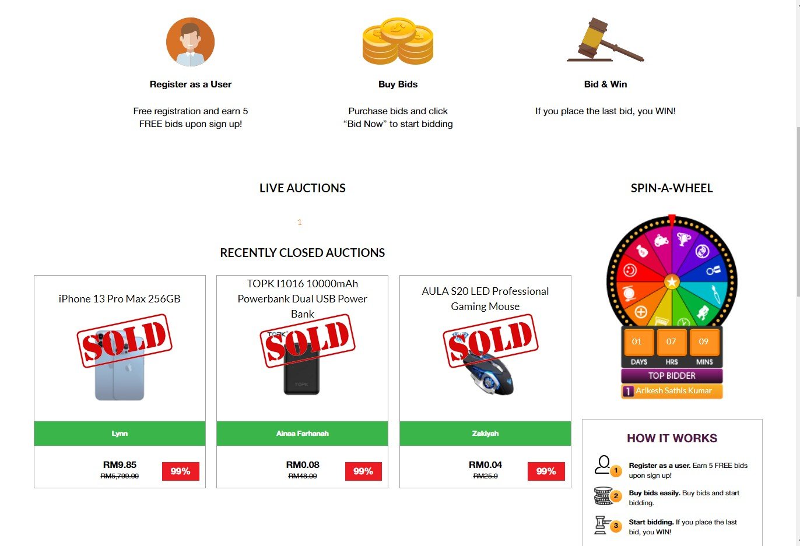Viewport: 800px width, 546px height.
Task: Click the Register as a User avatar icon
Action: [190, 41]
